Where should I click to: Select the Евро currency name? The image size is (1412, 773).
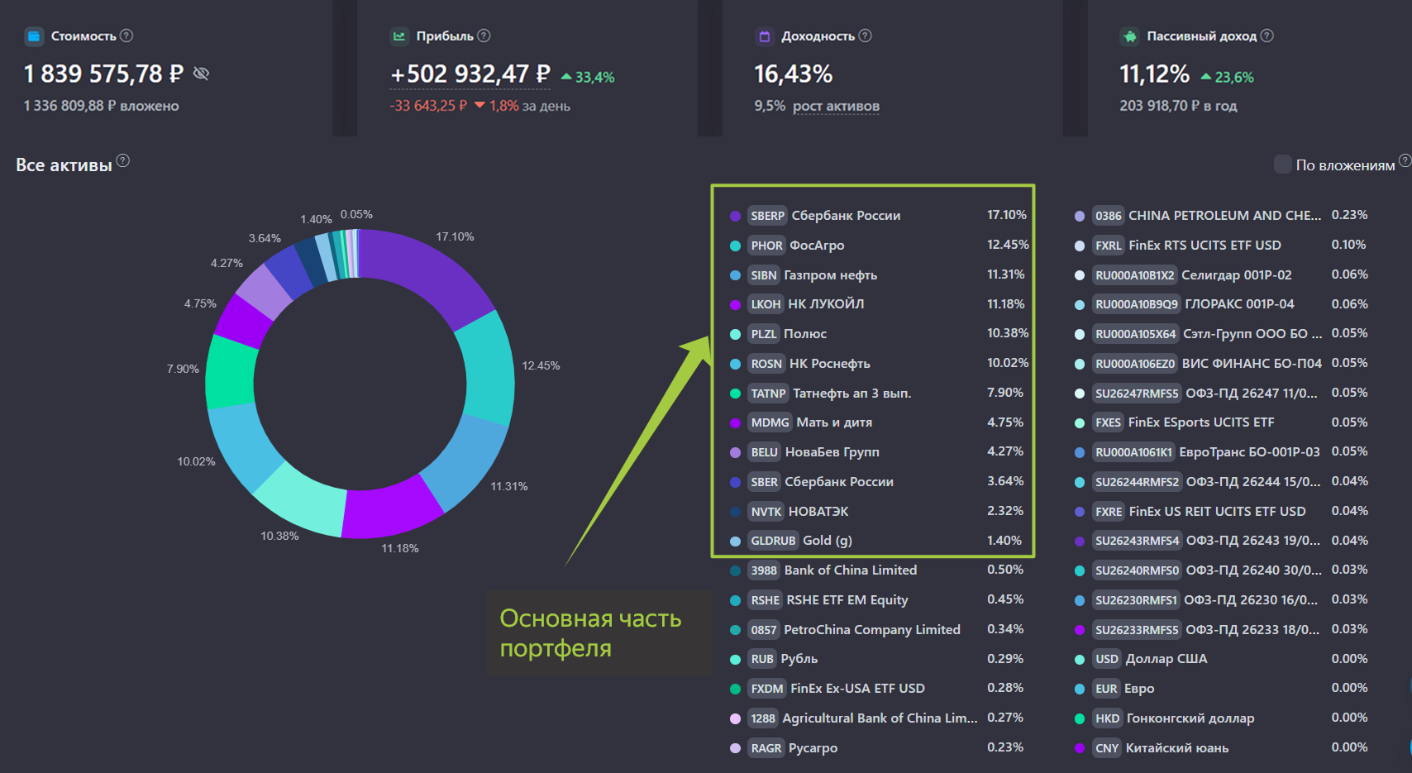pyautogui.click(x=1139, y=689)
